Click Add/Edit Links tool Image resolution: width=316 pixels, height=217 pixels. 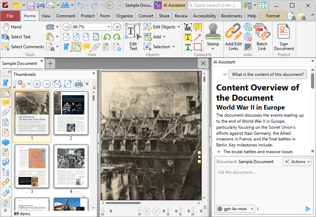click(x=233, y=37)
